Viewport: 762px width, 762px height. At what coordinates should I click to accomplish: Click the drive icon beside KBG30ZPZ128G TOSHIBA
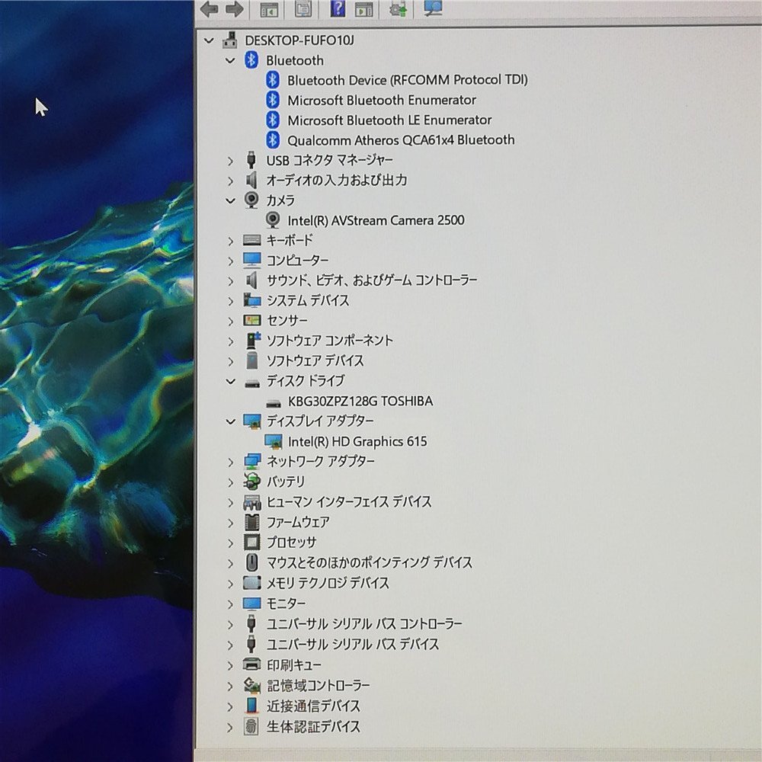click(x=274, y=403)
